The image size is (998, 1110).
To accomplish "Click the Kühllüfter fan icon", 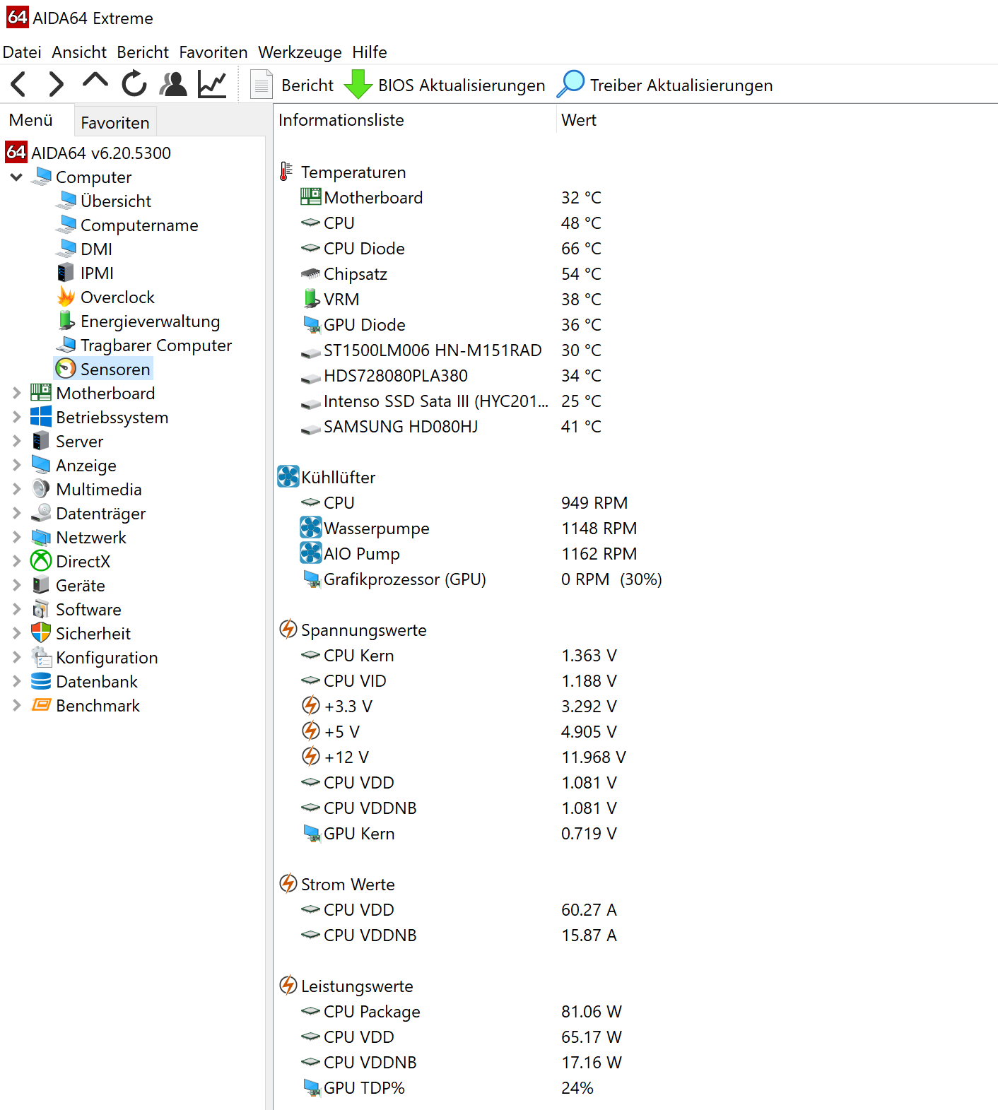I will 288,477.
